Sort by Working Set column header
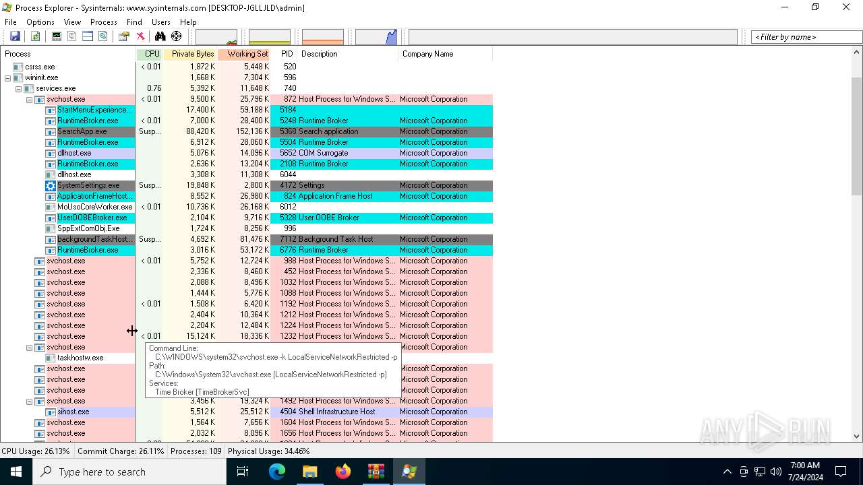This screenshot has width=863, height=485. click(244, 54)
